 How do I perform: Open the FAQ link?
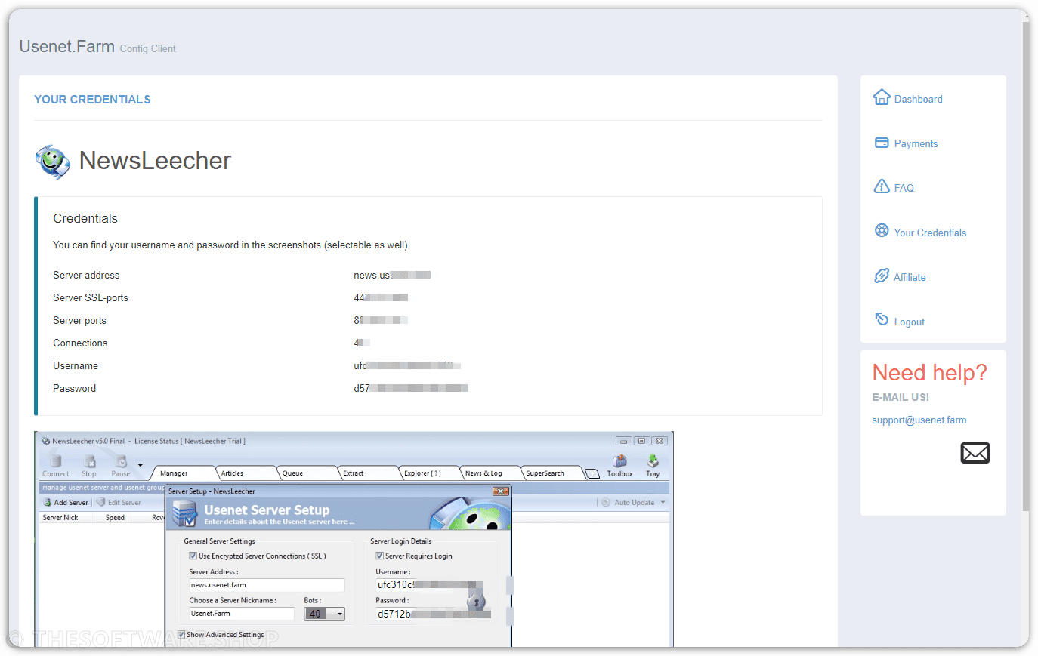(904, 188)
